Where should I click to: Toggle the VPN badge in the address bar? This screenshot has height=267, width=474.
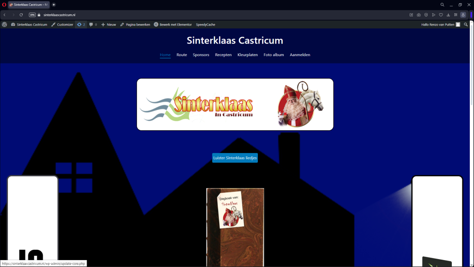tap(31, 14)
